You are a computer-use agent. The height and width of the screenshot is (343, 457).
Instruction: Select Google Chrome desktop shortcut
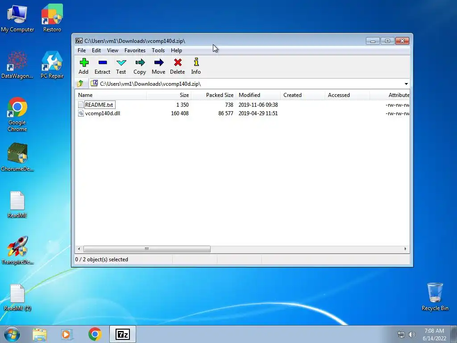[17, 114]
